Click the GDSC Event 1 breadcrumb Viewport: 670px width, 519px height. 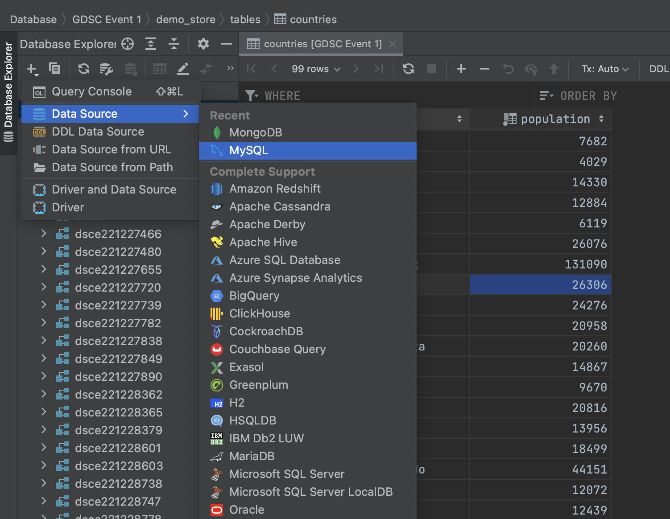click(x=107, y=20)
